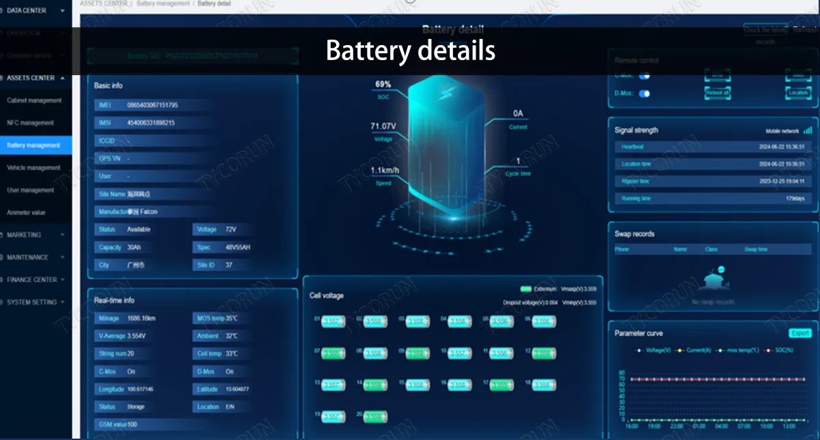Click the Location remote control button

point(797,93)
